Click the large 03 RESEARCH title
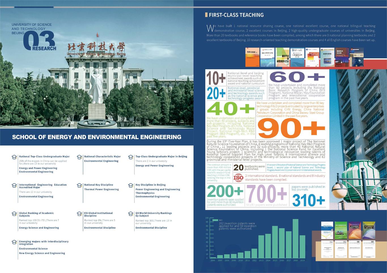Image resolution: width=387 pixels, height=273 pixels. [40, 41]
